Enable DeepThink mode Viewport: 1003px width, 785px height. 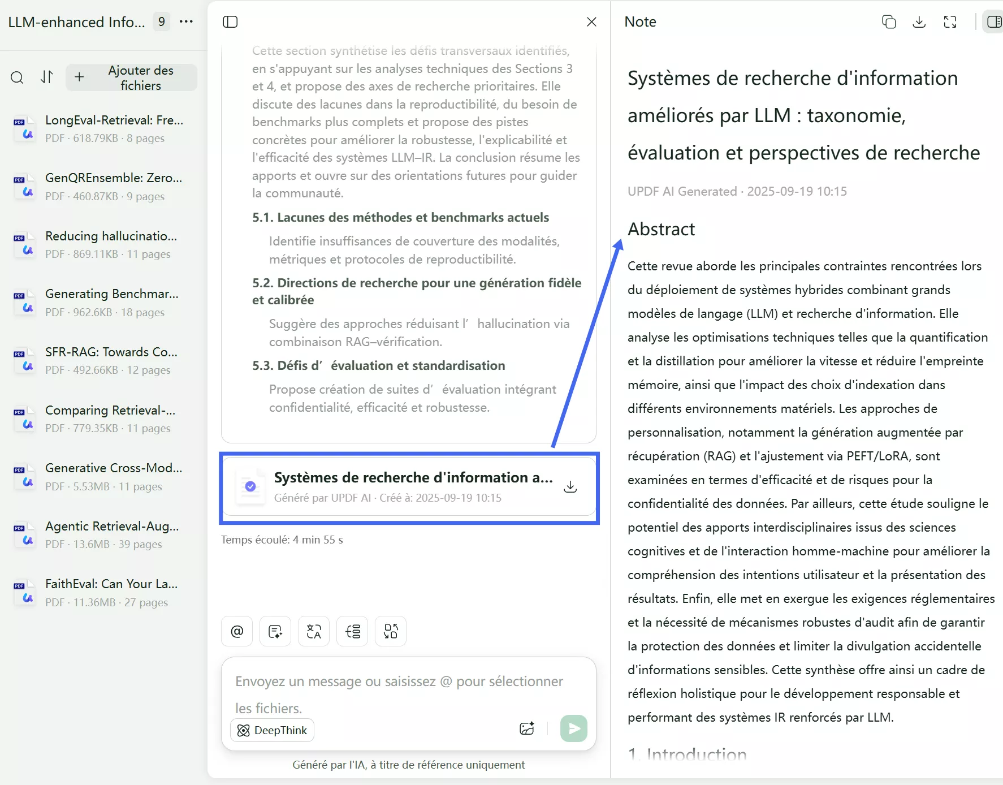coord(271,730)
